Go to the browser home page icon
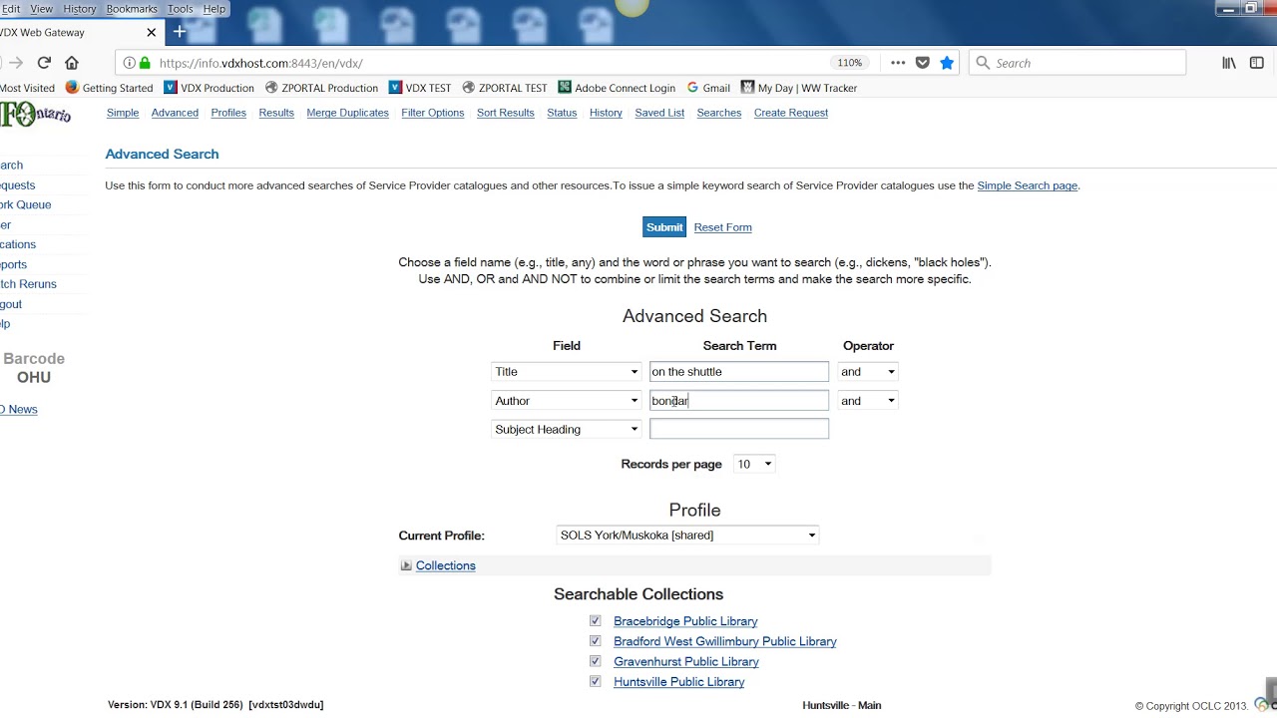Screen dimensions: 1277x718 [72, 63]
